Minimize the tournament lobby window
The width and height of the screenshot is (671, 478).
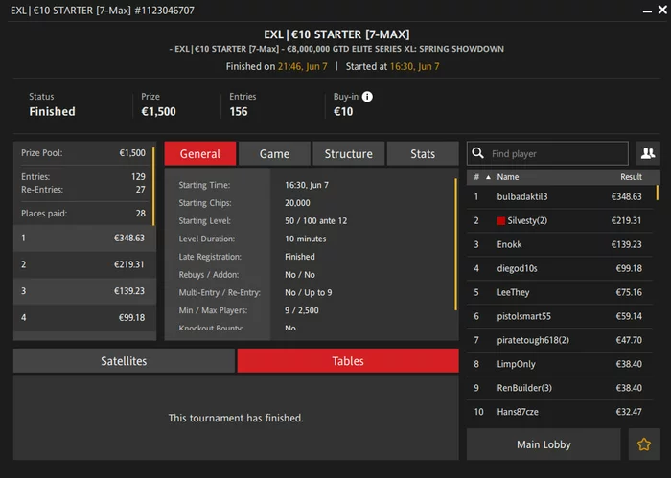tap(647, 11)
